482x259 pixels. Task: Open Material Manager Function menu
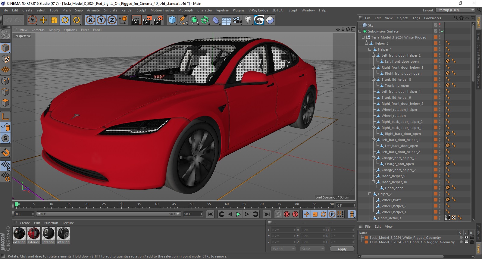coord(51,223)
